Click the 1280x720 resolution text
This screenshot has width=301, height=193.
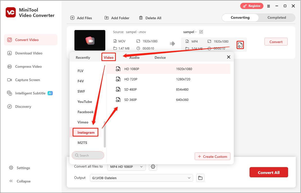click(183, 79)
